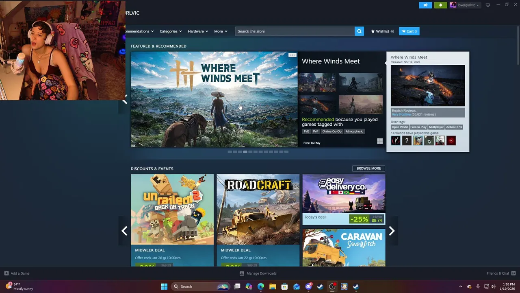Select the Multiplayer user tag
Viewport: 520px width, 293px height.
point(436,127)
